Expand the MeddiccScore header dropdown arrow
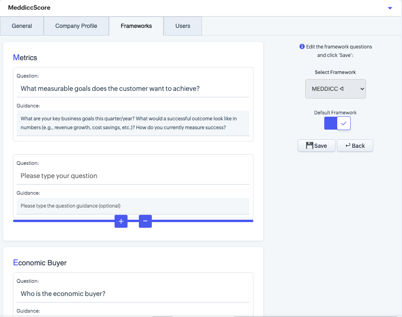This screenshot has width=402, height=317. click(x=390, y=8)
